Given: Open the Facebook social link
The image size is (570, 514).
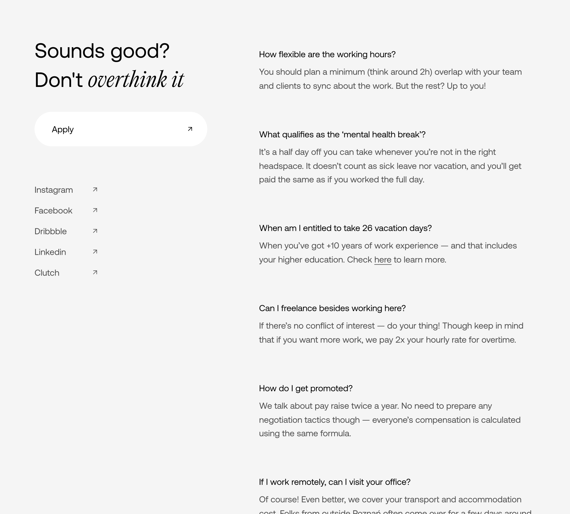Looking at the screenshot, I should pyautogui.click(x=53, y=210).
